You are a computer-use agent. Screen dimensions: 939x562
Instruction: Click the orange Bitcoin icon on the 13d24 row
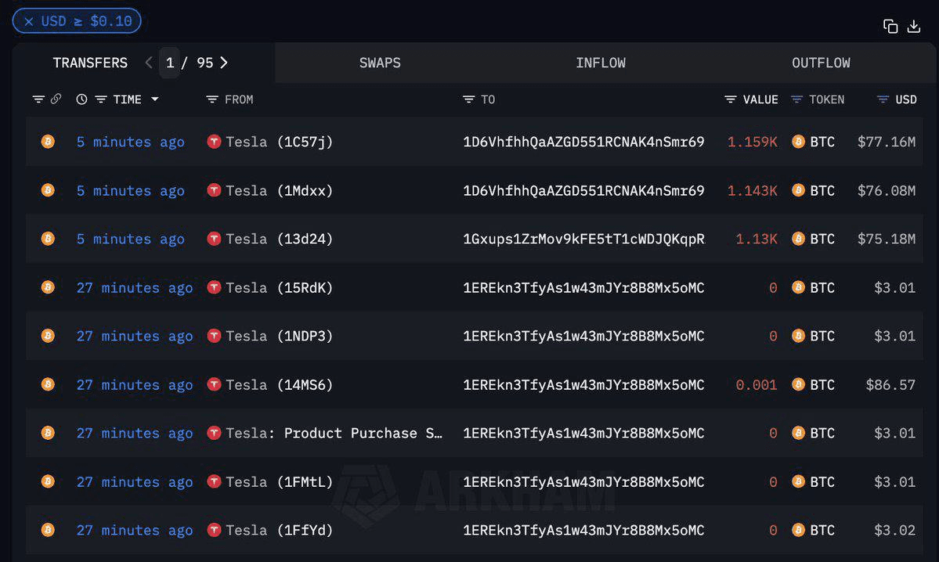tap(48, 239)
